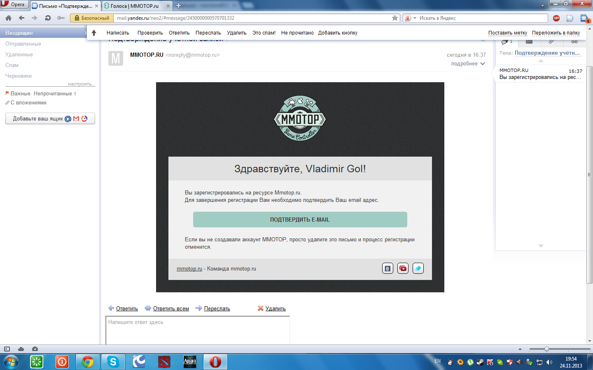Select the Письмо «Подтвержде... tab

click(x=62, y=6)
